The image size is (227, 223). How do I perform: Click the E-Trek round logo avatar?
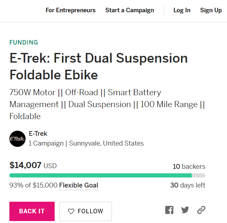pos(17,139)
